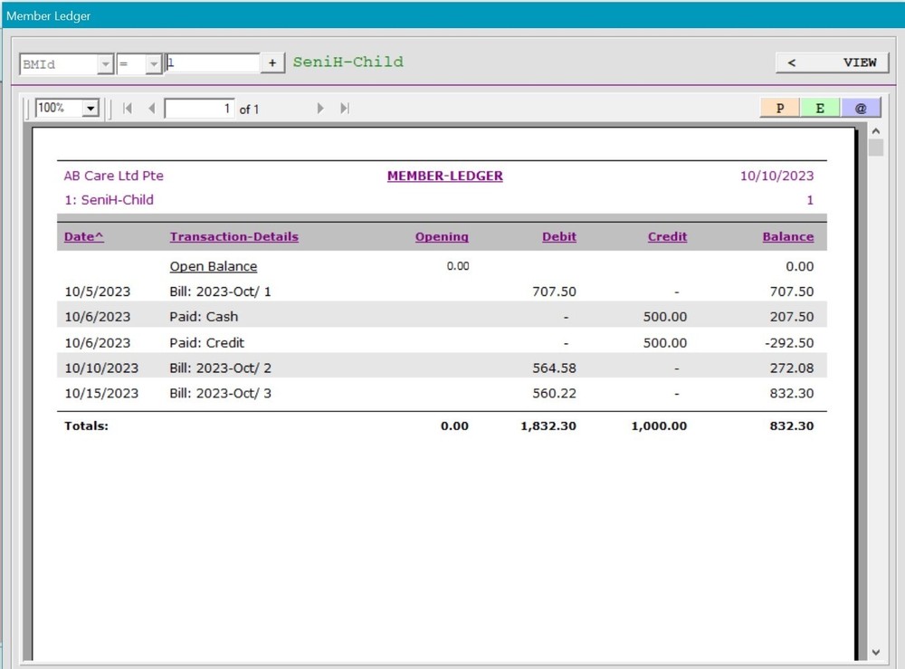
Task: Click the Member Ledger window title
Action: coord(49,16)
